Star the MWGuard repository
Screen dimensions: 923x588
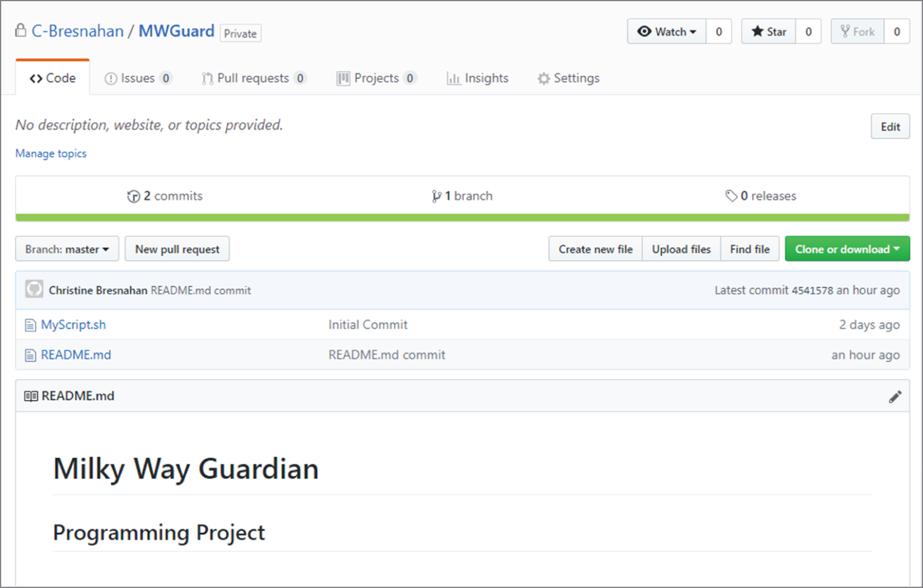[x=768, y=32]
